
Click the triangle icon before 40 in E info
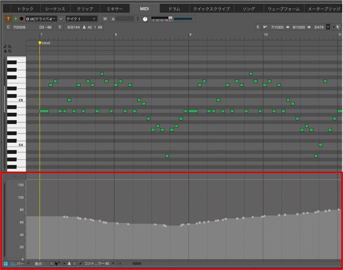(84, 27)
